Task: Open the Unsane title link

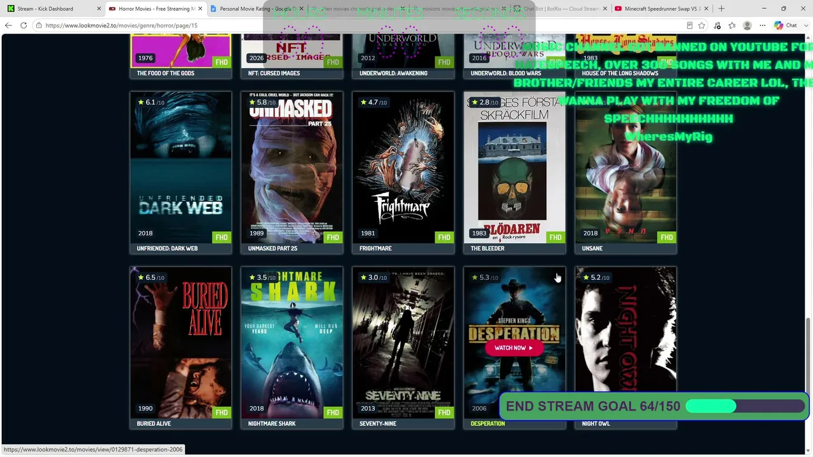Action: click(592, 248)
